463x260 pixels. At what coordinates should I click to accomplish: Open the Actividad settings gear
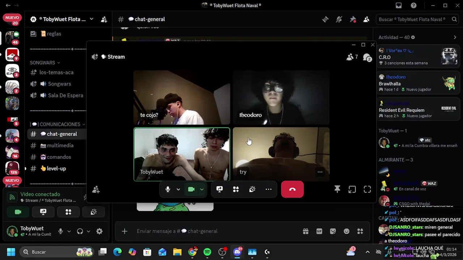tap(413, 37)
